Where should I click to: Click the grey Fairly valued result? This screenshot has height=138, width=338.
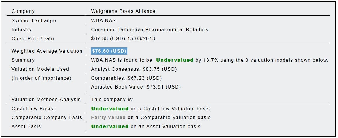coord(108,118)
